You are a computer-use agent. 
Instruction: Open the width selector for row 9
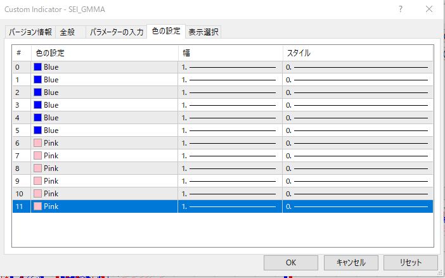point(230,181)
